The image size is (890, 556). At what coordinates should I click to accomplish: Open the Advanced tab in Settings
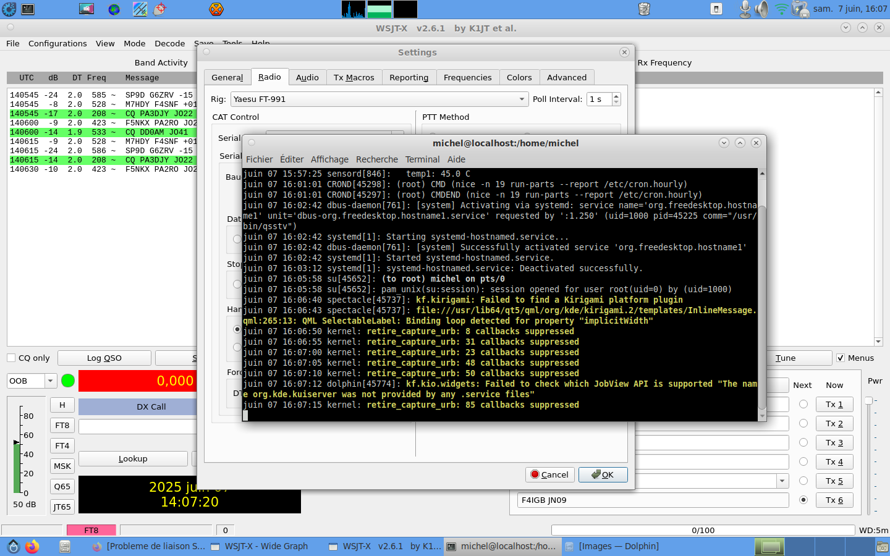[567, 77]
